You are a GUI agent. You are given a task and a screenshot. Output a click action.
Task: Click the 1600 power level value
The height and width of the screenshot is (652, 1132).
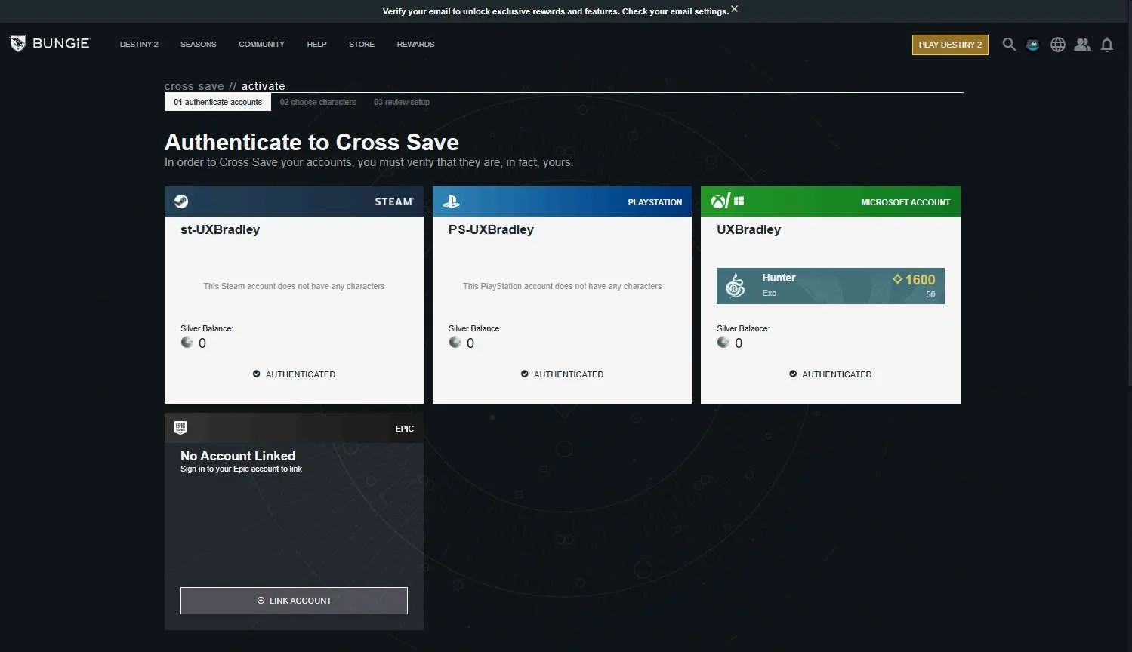(x=921, y=279)
